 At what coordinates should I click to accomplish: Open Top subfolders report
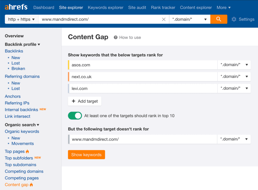pos(19,158)
